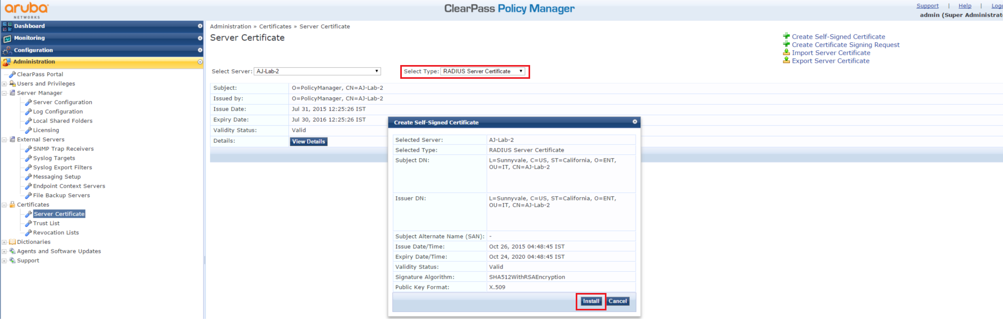
Task: Click the Trust List wrench icon
Action: click(29, 224)
